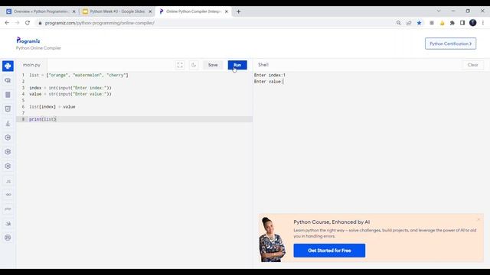Select the Online Python Compiler tab
The height and width of the screenshot is (275, 490).
click(194, 11)
